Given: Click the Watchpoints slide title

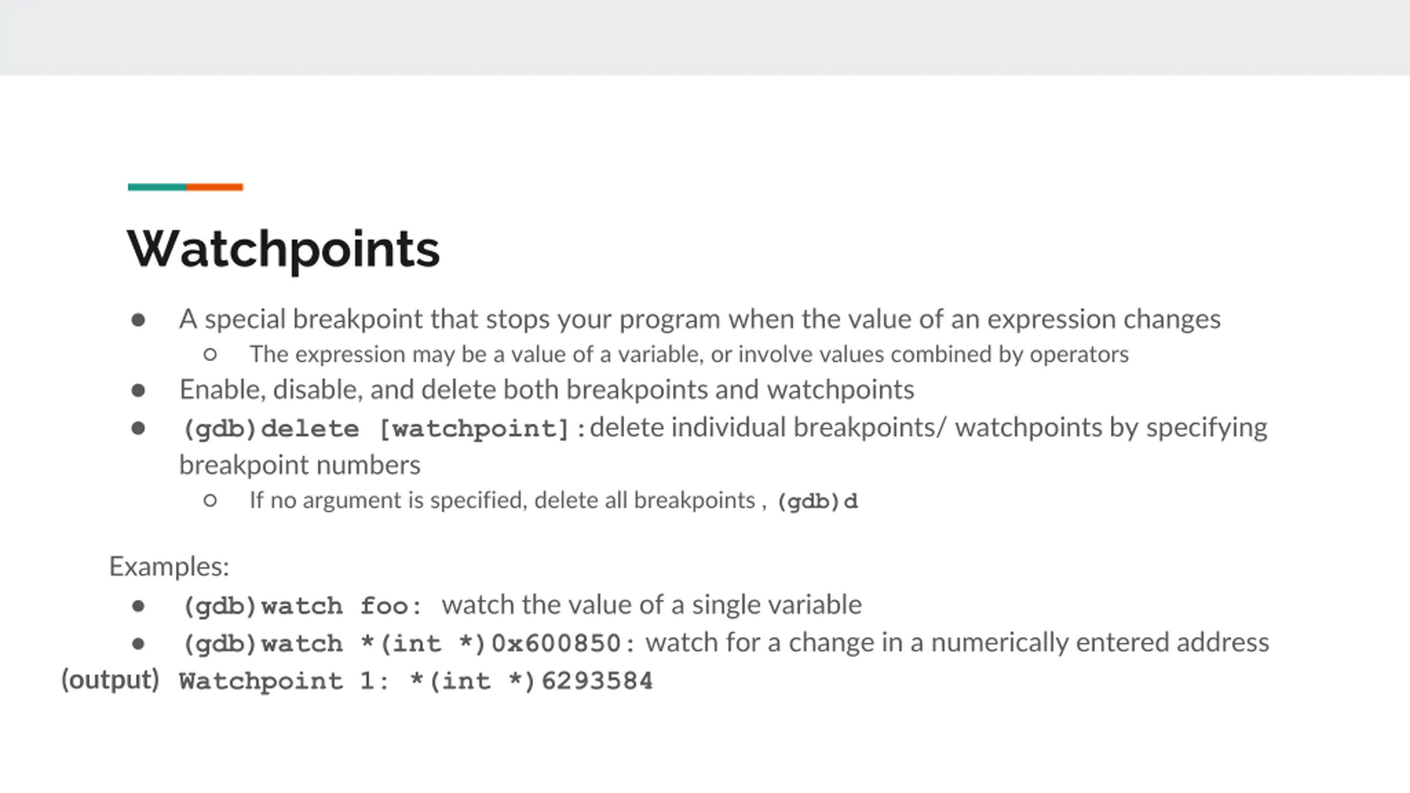Looking at the screenshot, I should (283, 249).
